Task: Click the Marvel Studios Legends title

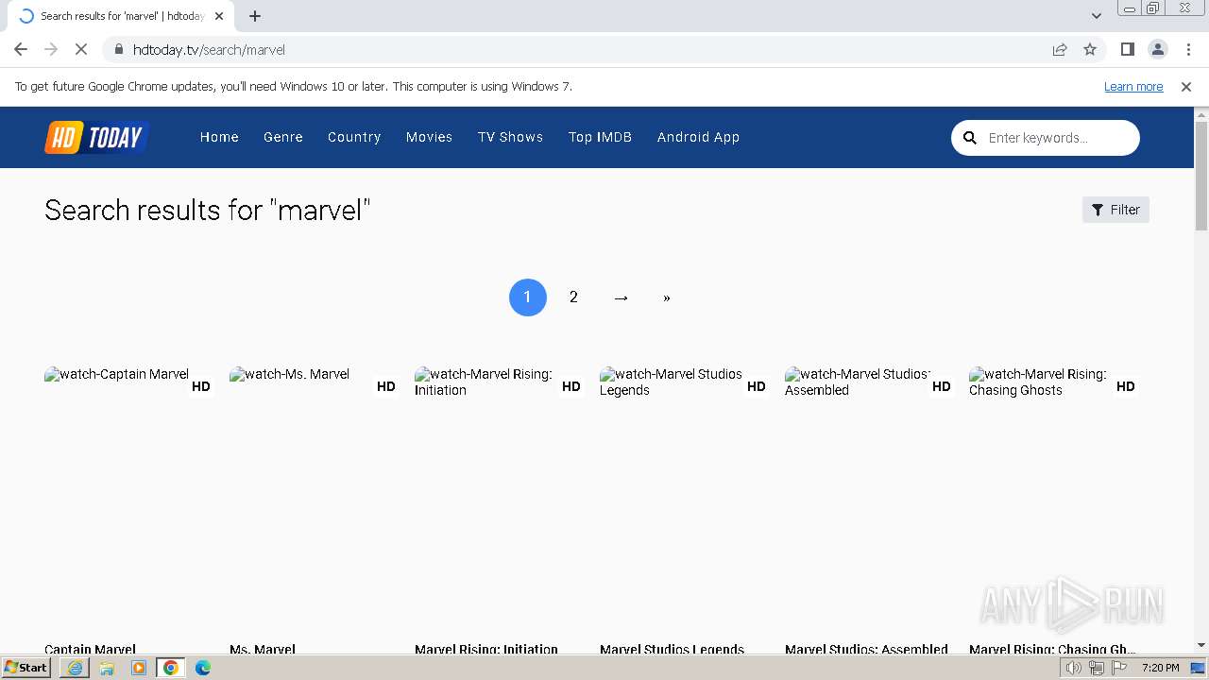Action: click(672, 649)
